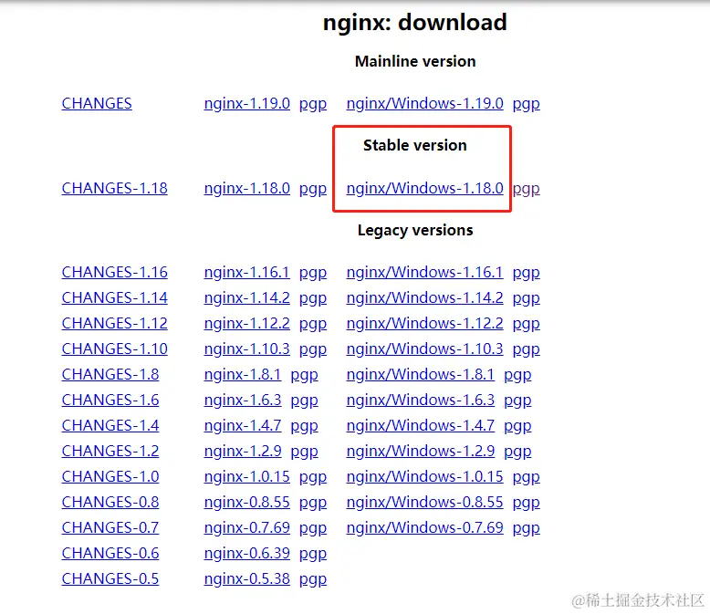The height and width of the screenshot is (614, 710).
Task: Open CHANGES-0.5 link
Action: tap(110, 579)
